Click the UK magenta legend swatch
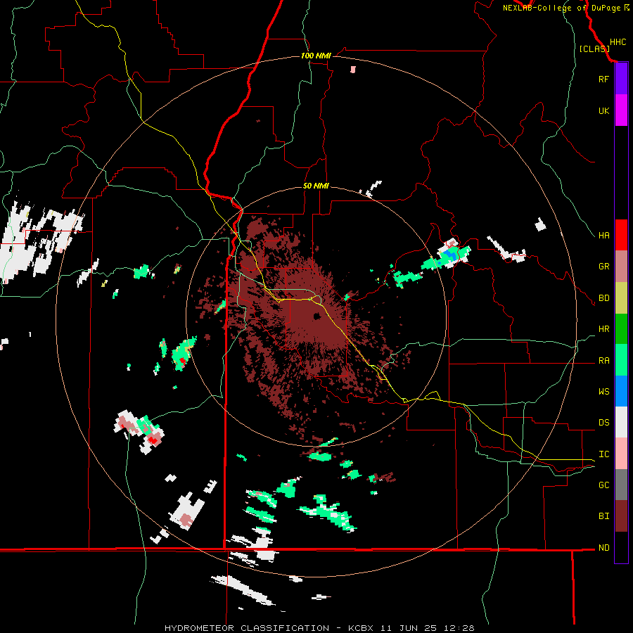Viewport: 633px width, 633px height. 621,110
